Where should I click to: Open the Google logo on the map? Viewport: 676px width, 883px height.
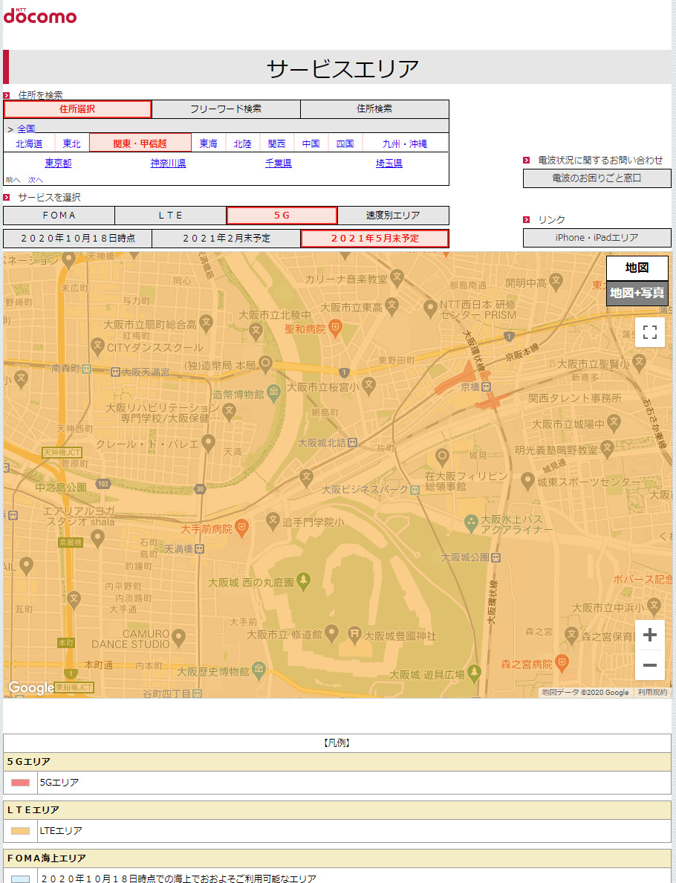[31, 688]
